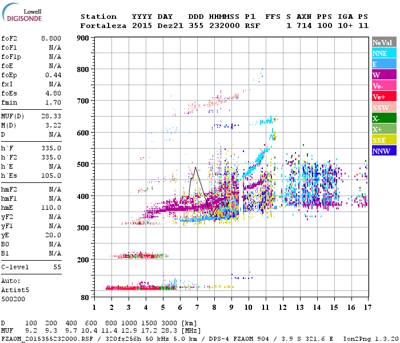
Task: Select the MUF 9.2 value for 100 km
Action: point(31,330)
